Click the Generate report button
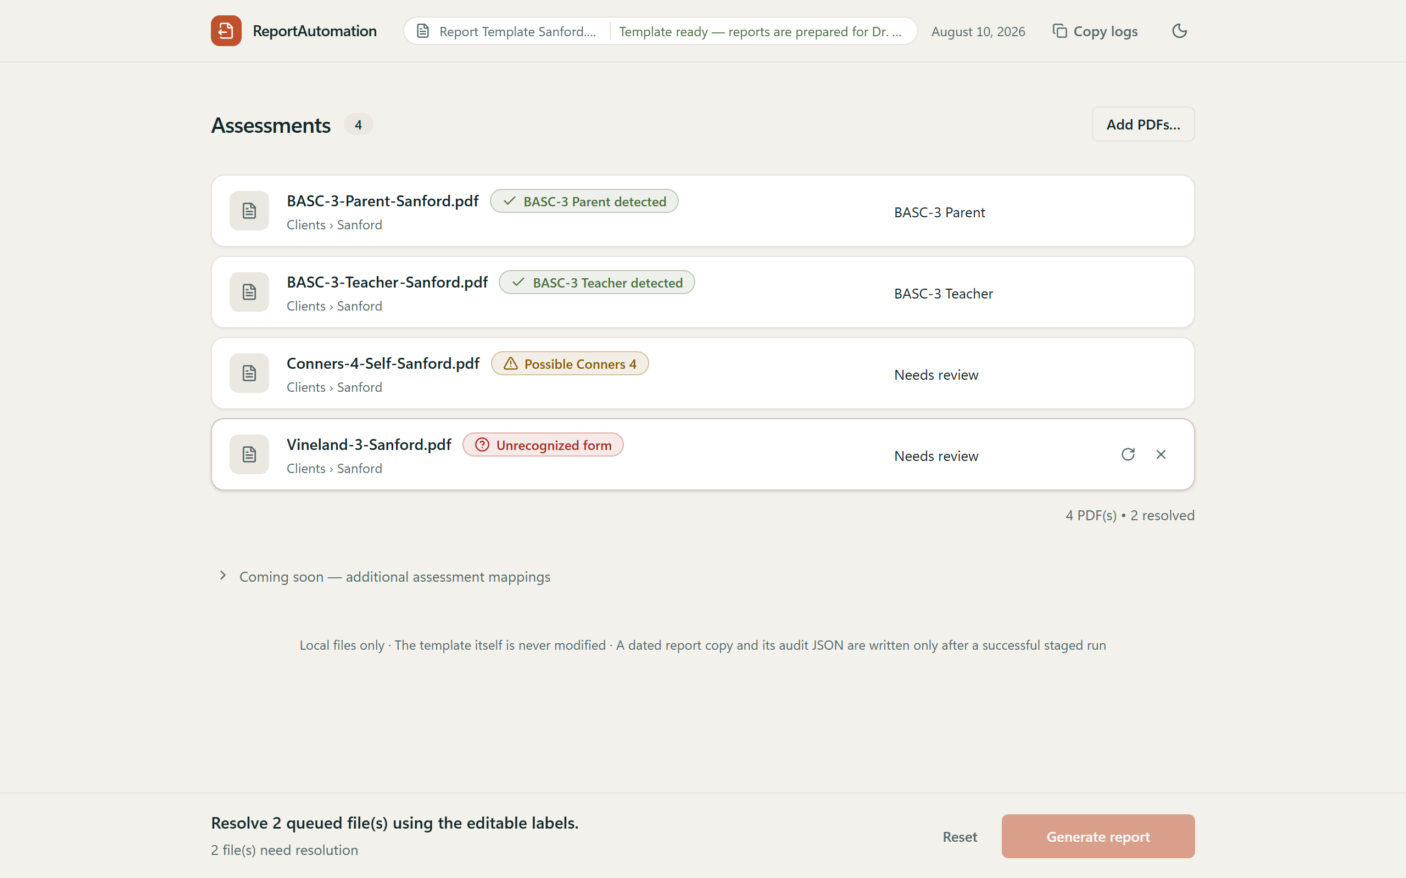 [1098, 836]
